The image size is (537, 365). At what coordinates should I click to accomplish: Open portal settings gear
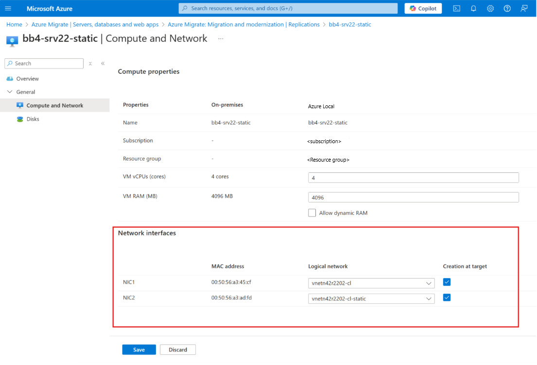pyautogui.click(x=490, y=9)
